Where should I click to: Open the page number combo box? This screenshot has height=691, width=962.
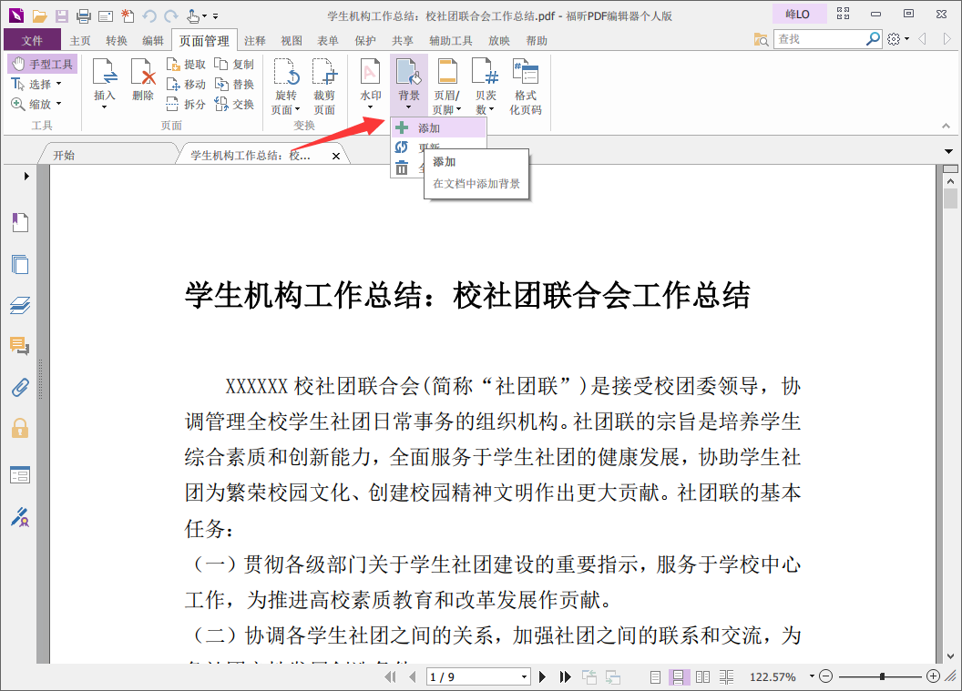478,677
